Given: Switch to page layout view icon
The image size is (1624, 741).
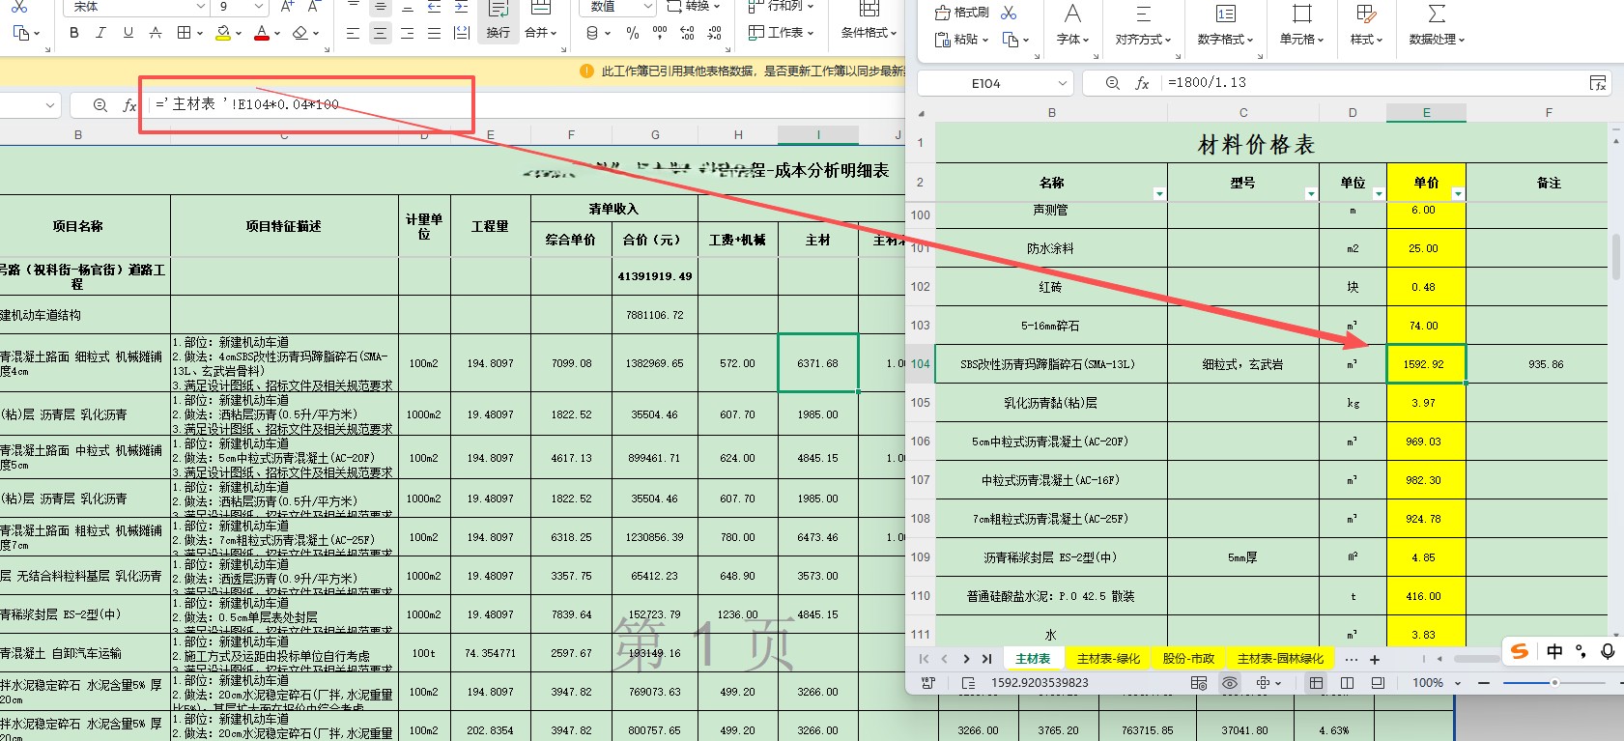Looking at the screenshot, I should click(1347, 683).
